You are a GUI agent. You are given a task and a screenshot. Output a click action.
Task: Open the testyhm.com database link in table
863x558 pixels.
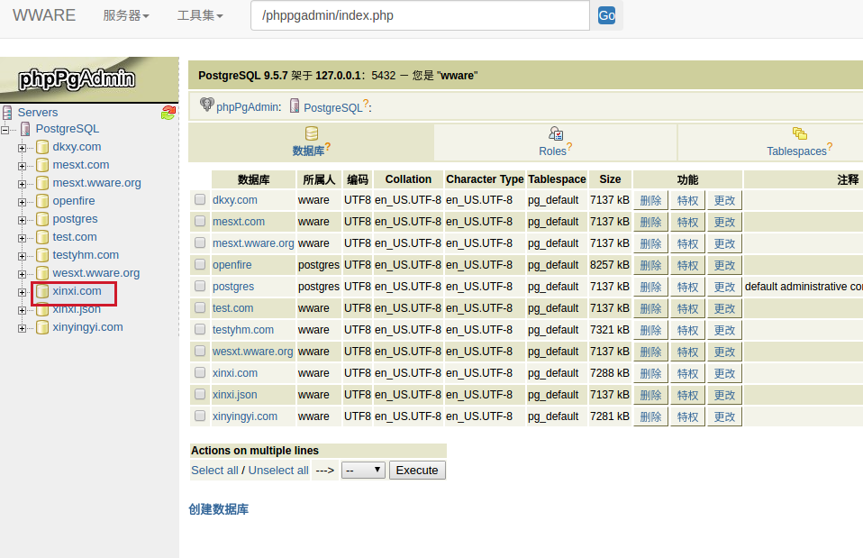click(x=243, y=330)
